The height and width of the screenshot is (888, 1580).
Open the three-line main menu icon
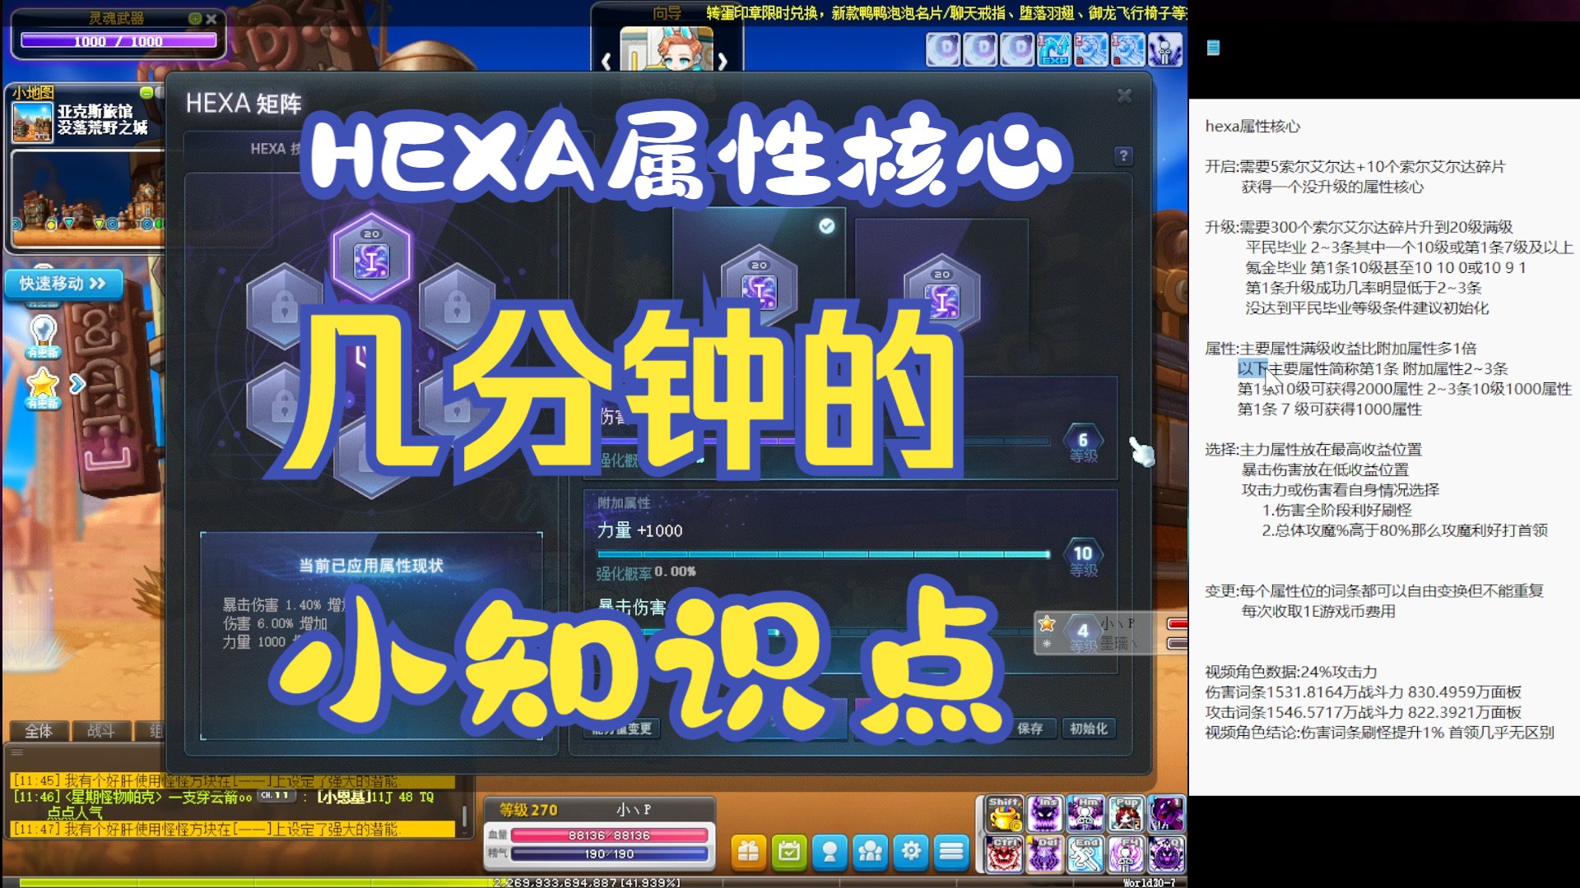[x=951, y=853]
